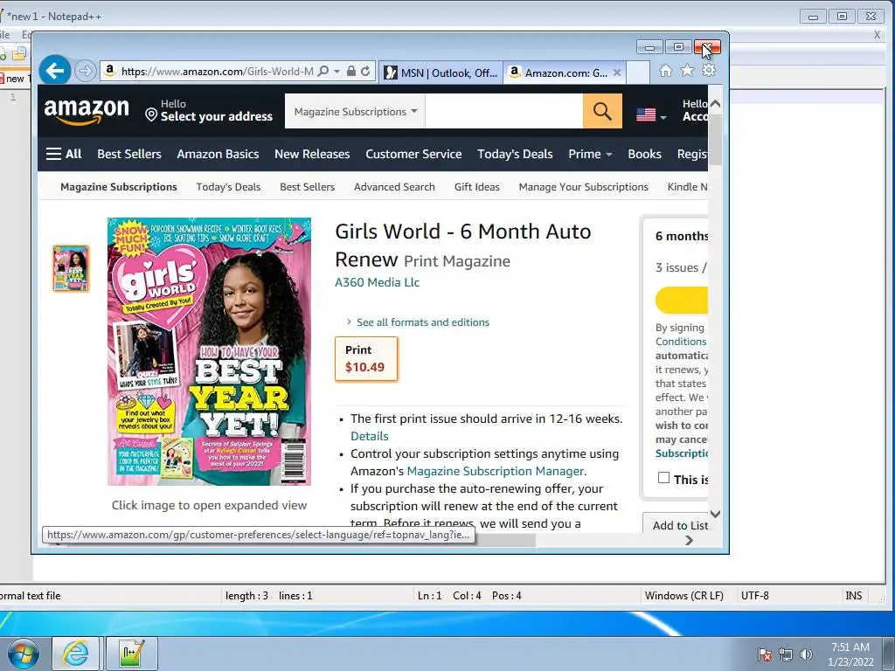Open the Windows Start orb
Image resolution: width=895 pixels, height=671 pixels.
(23, 654)
